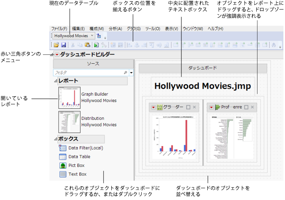The width and height of the screenshot is (285, 200).
Task: Select the Graph Builder report thumbnail
Action: point(70,98)
